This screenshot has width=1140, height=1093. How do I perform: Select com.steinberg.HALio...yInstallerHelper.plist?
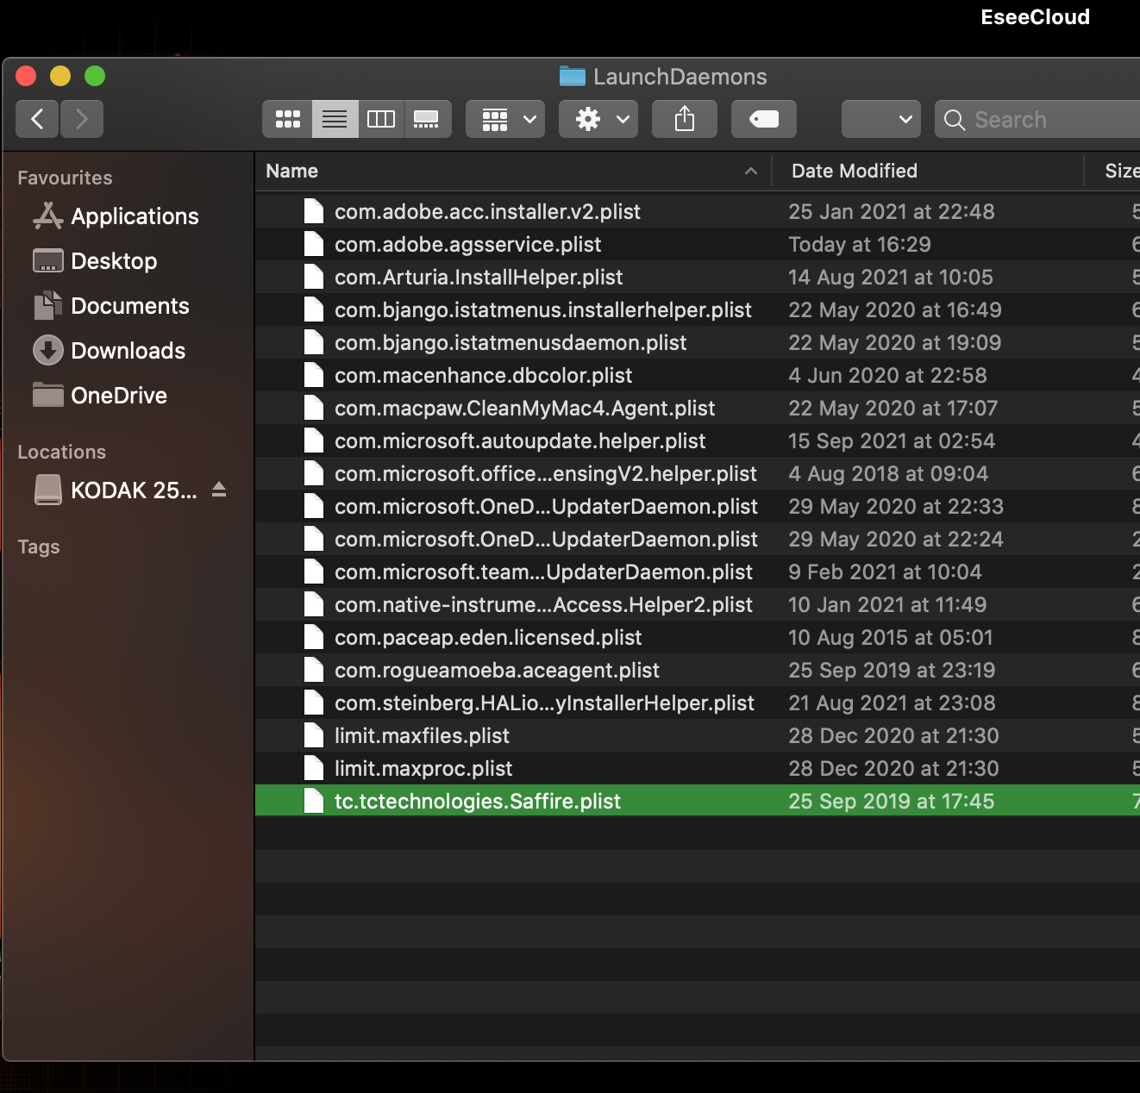pos(697,703)
